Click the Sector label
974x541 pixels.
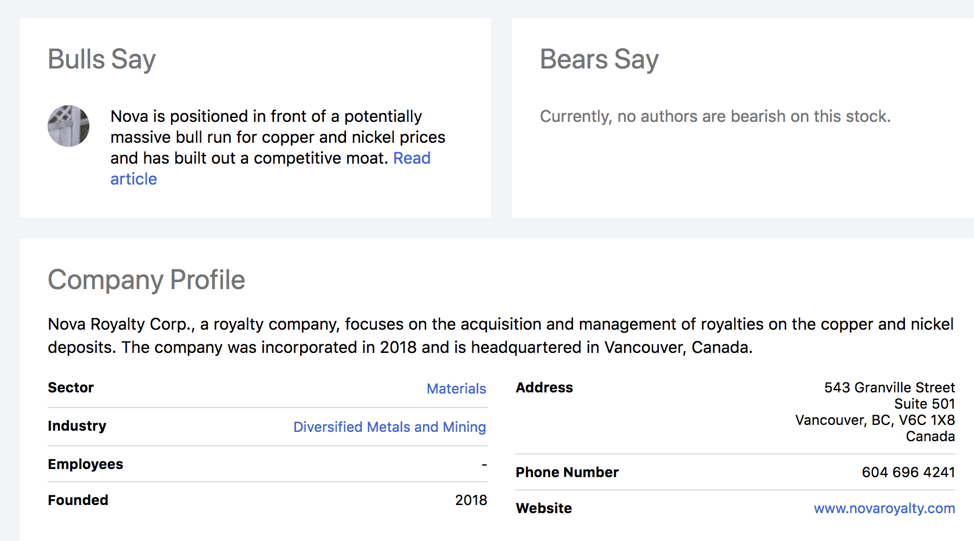[x=71, y=388]
